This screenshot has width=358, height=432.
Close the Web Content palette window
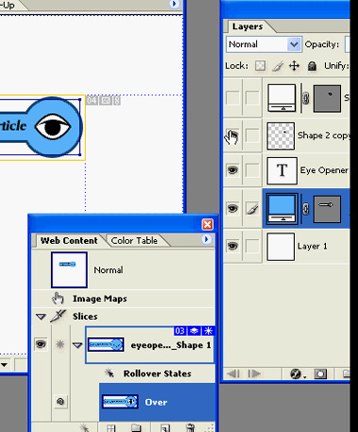tap(207, 224)
